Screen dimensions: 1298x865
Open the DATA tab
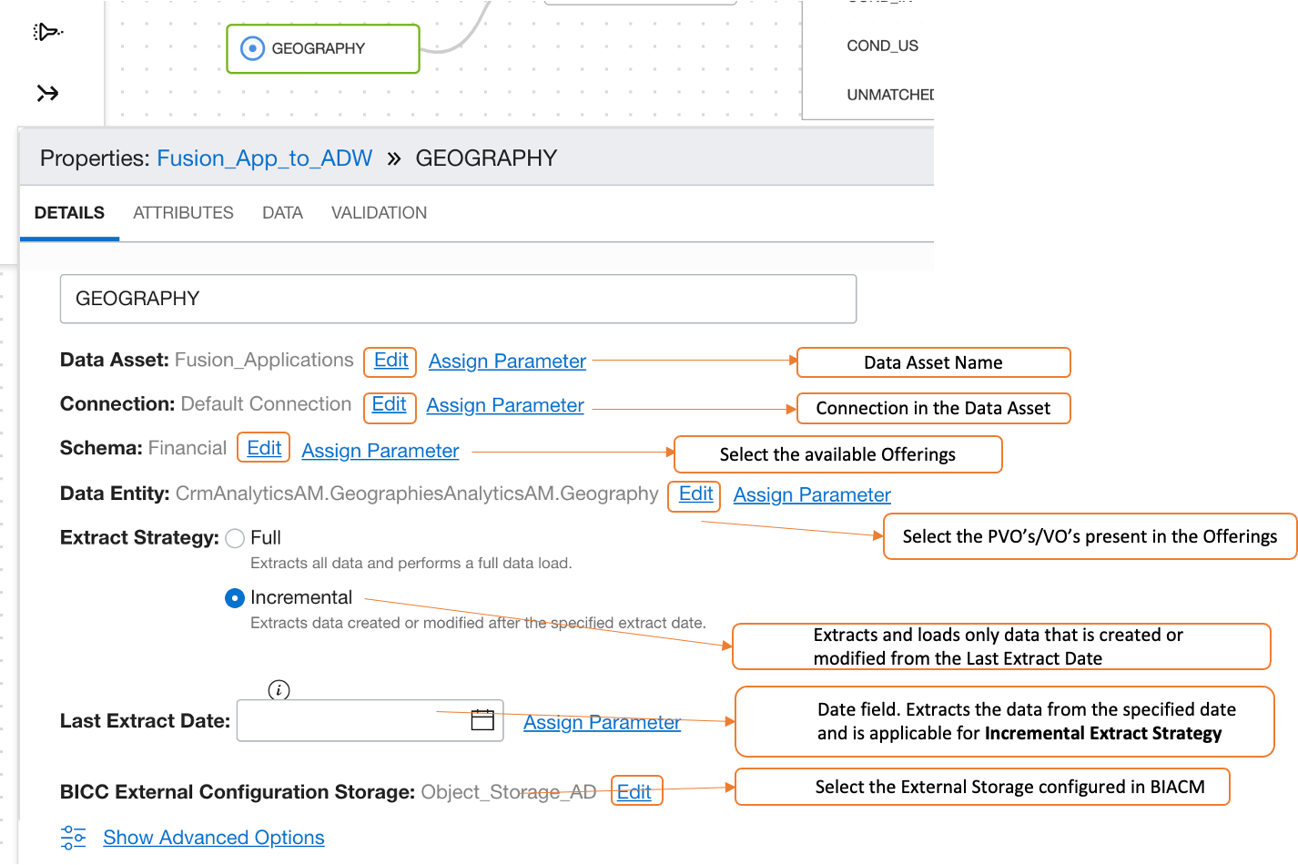282,213
